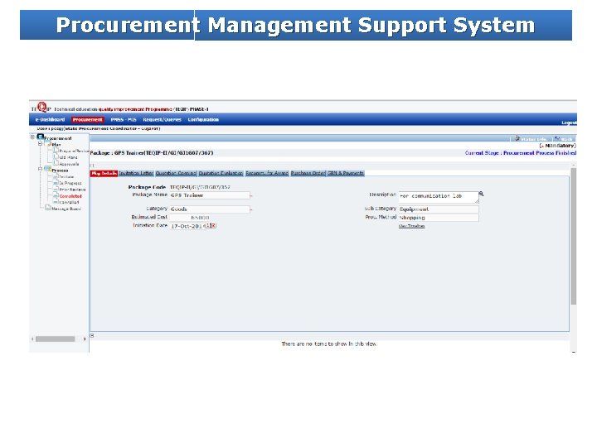597x447 pixels.
Task: Collapse the Procurement root tree node
Action: point(32,137)
